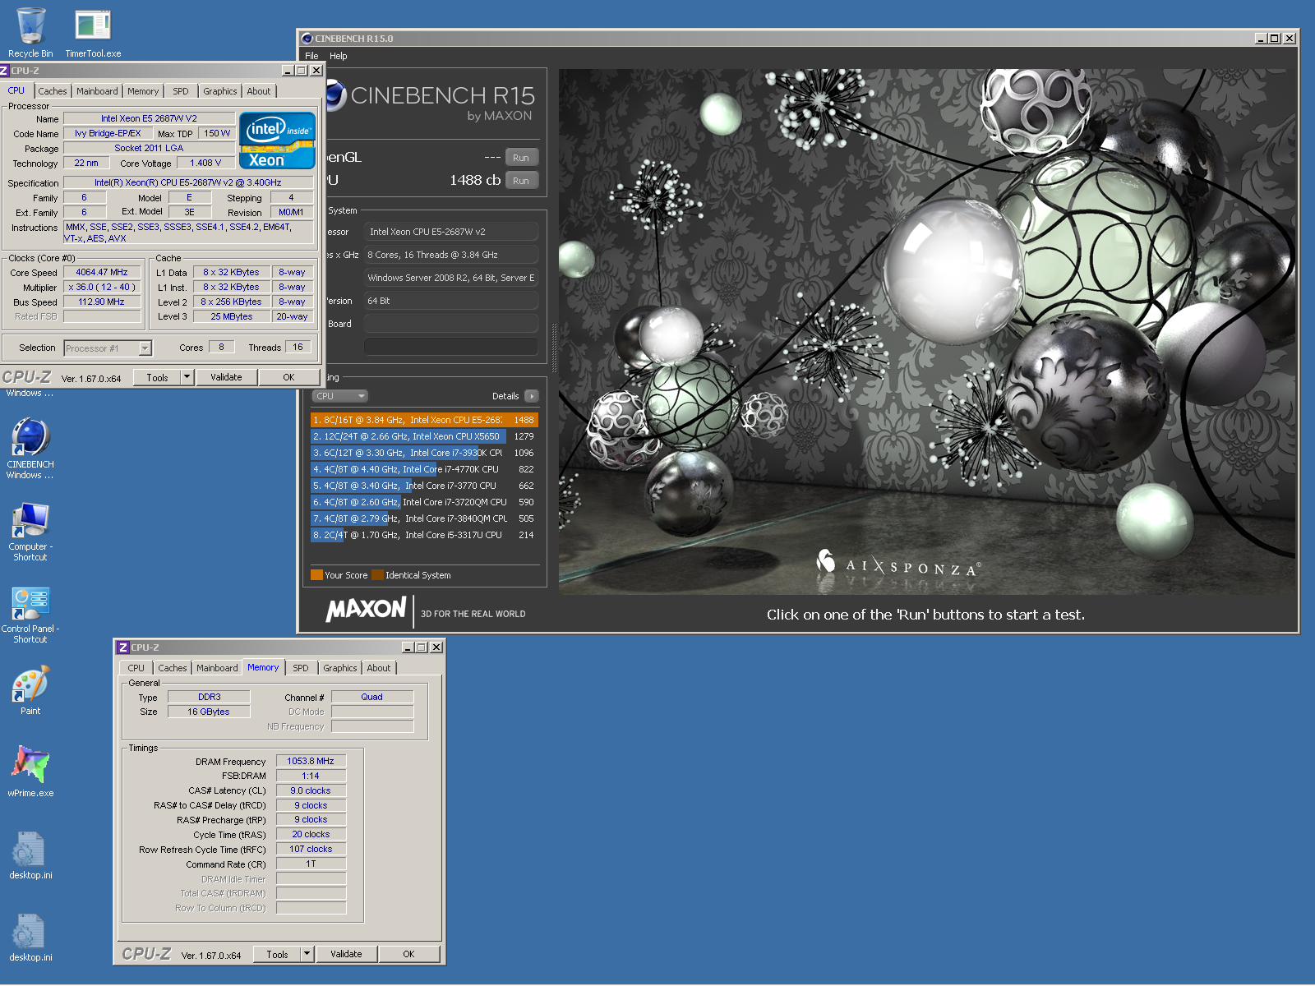Switch to CPU tab in bottom CPU-Z window
Screen dimensions: 1315x986
tap(136, 668)
